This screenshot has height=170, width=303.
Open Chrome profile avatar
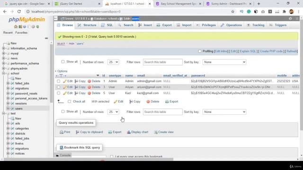(292, 11)
